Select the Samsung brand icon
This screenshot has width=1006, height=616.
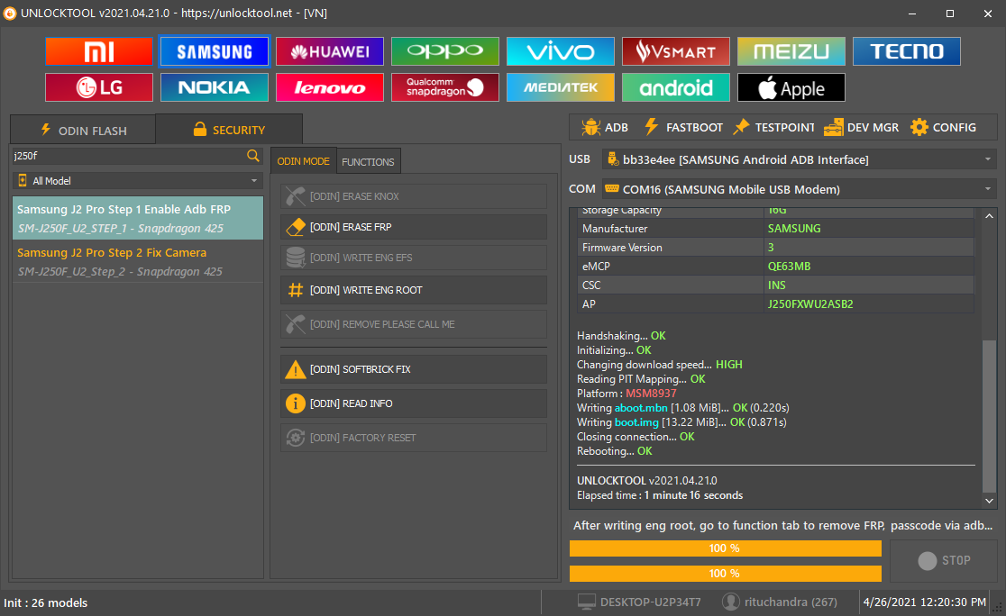pyautogui.click(x=215, y=51)
